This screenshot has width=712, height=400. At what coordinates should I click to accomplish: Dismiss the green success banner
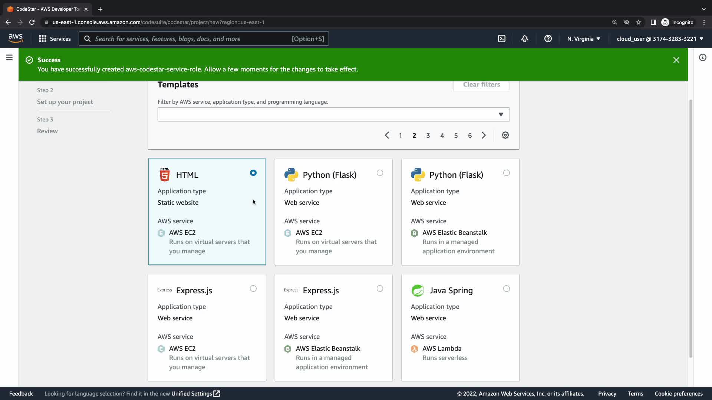676,60
